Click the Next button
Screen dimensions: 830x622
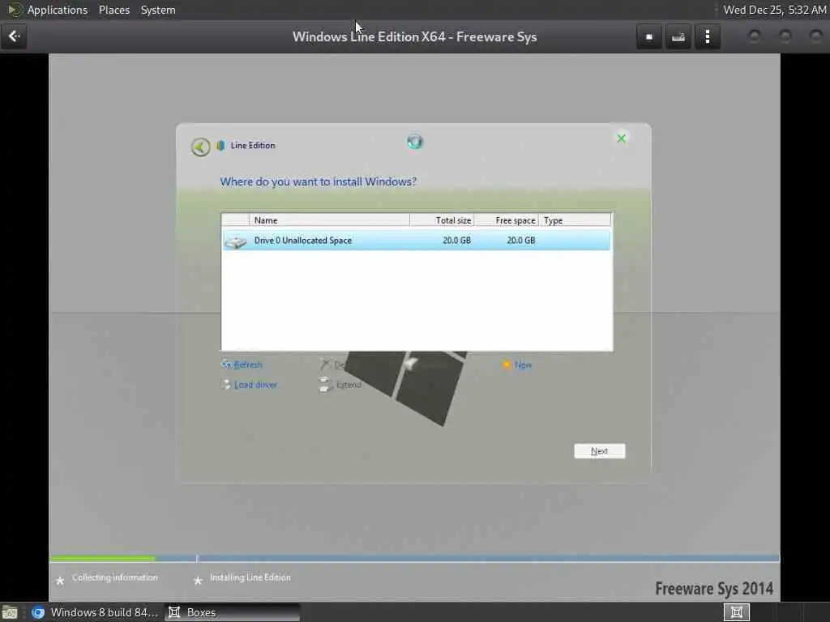point(599,450)
